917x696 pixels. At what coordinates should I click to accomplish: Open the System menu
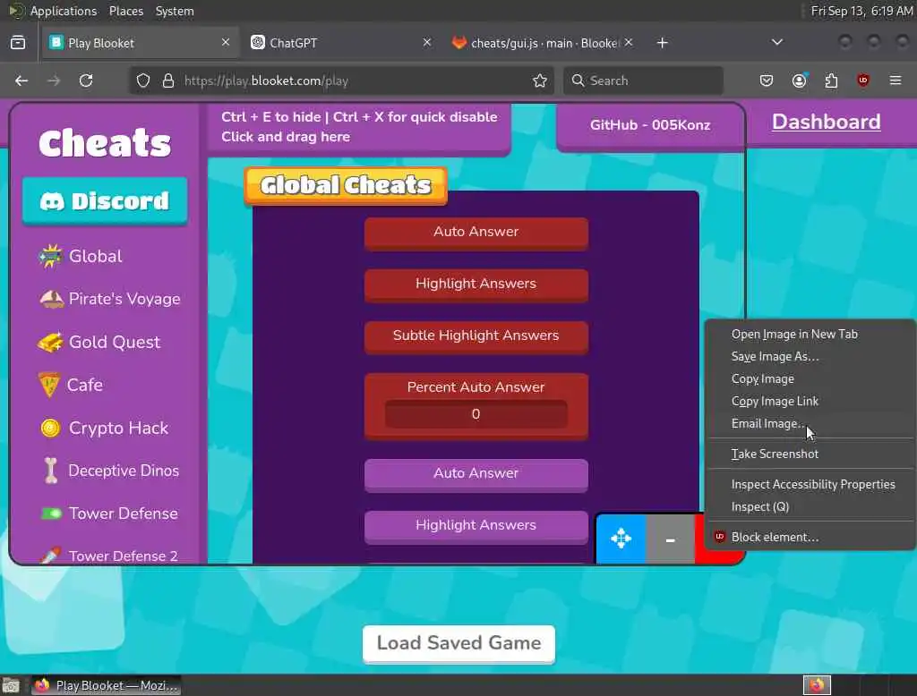coord(175,11)
